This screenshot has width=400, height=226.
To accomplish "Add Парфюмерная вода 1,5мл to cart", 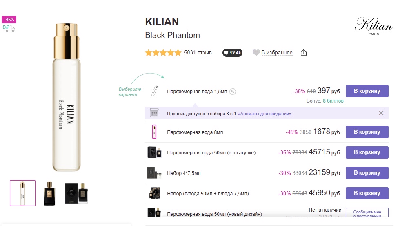I will (x=367, y=91).
